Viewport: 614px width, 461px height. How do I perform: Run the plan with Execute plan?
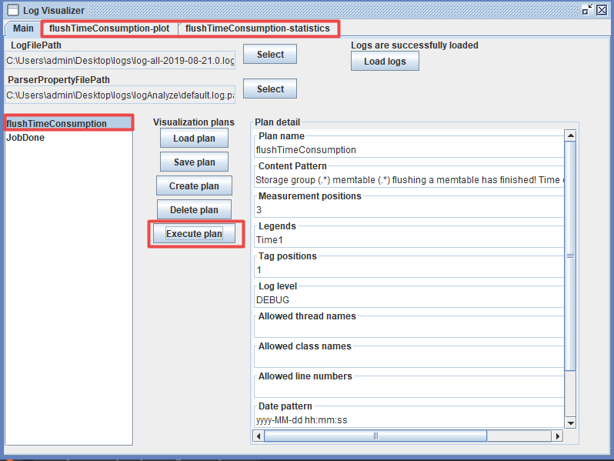point(194,234)
